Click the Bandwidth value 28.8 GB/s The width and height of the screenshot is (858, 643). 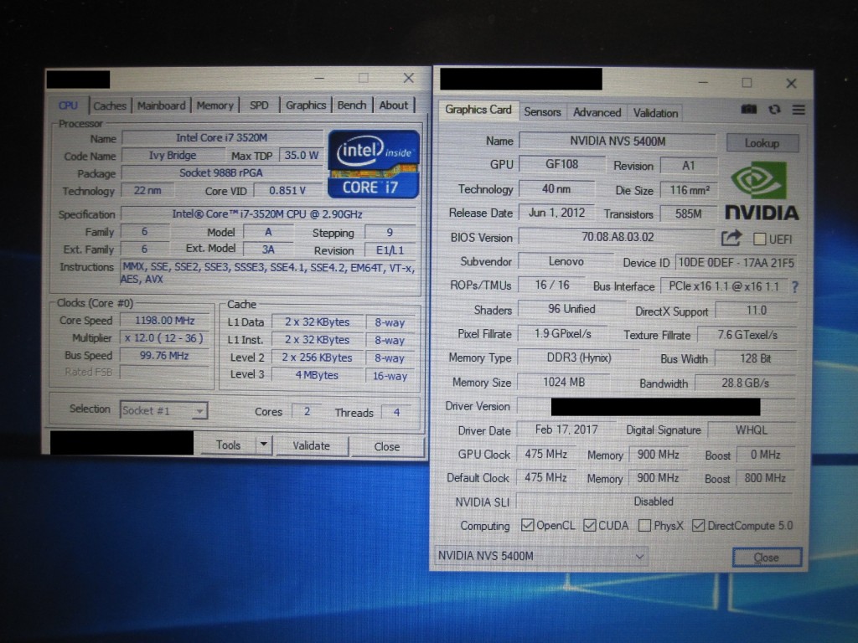745,383
